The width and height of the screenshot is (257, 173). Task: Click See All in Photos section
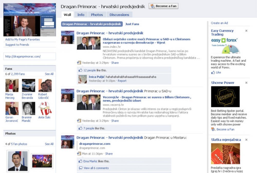(x=49, y=144)
